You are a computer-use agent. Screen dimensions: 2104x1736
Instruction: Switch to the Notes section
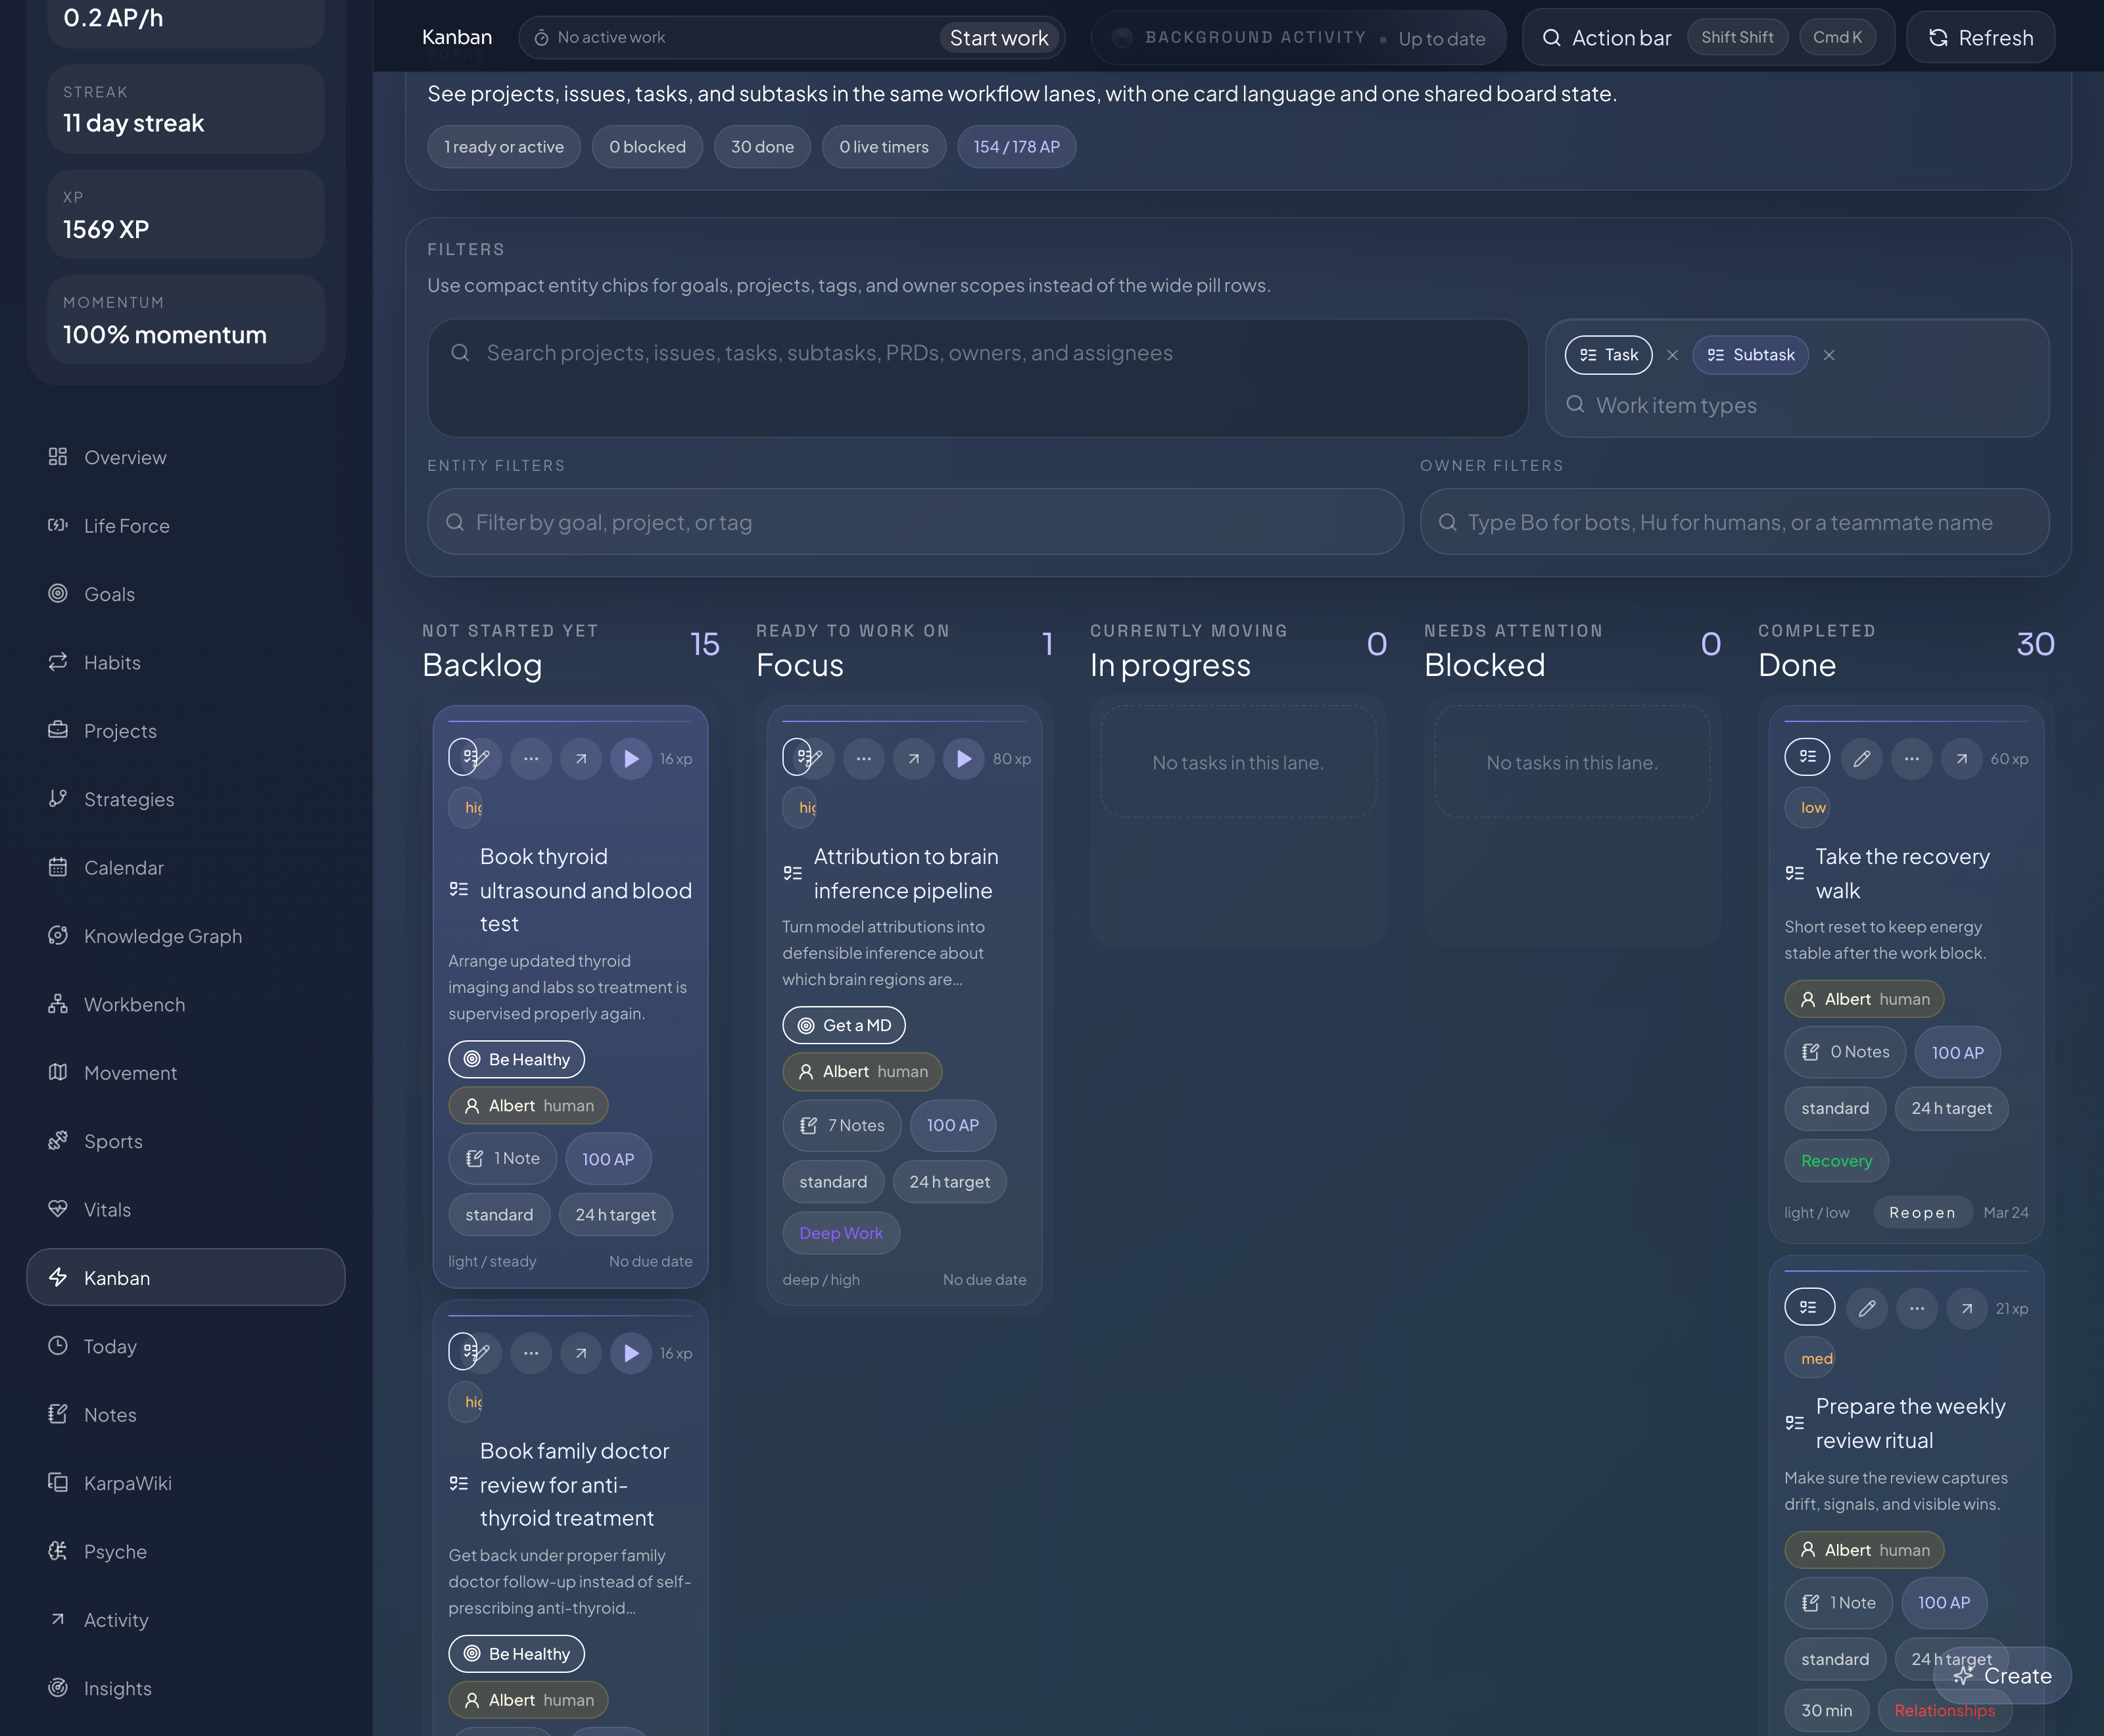(110, 1414)
